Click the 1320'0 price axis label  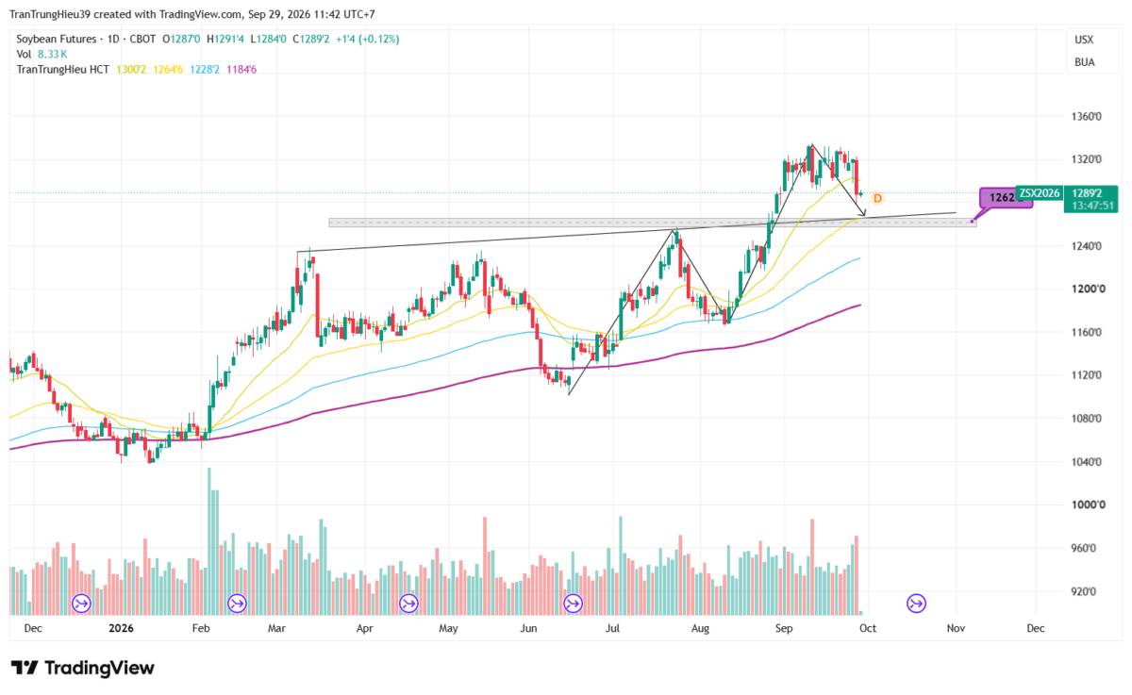pyautogui.click(x=1088, y=159)
